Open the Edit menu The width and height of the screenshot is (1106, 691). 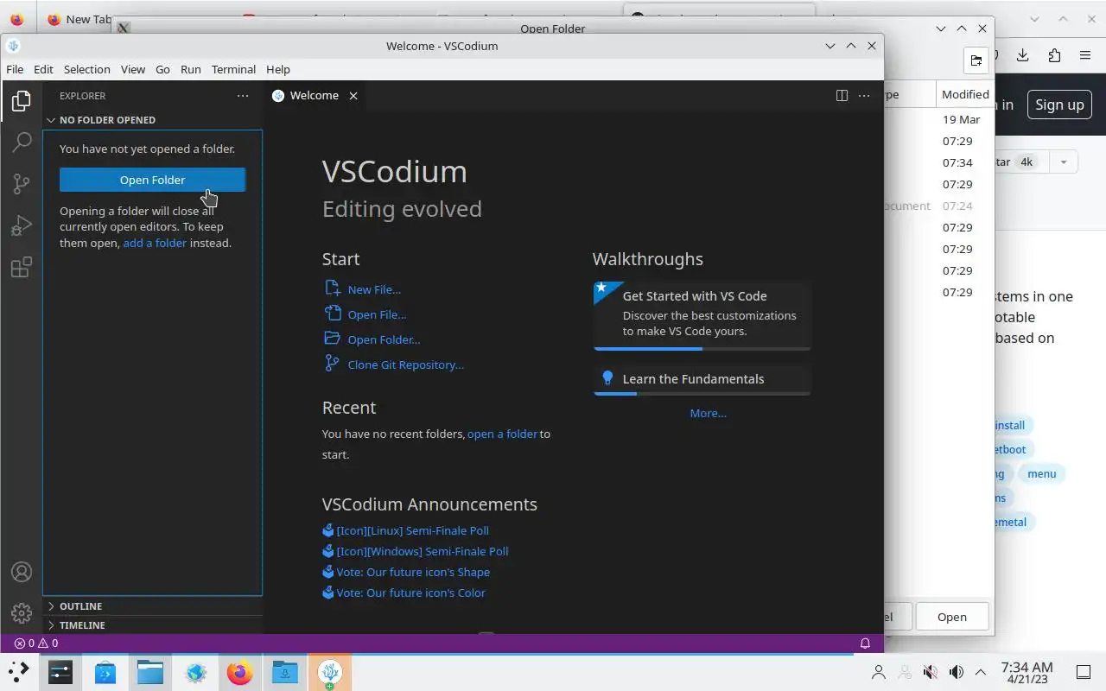pyautogui.click(x=43, y=69)
